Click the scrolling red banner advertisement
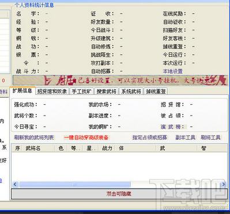The image size is (230, 214). [120, 81]
